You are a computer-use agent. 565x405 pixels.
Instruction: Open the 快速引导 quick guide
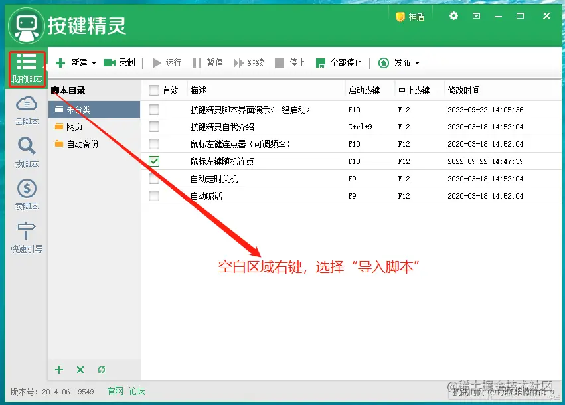coord(27,238)
